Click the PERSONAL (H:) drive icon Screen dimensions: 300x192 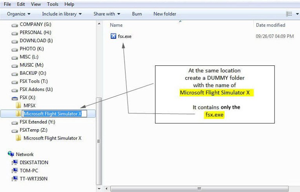pos(15,33)
